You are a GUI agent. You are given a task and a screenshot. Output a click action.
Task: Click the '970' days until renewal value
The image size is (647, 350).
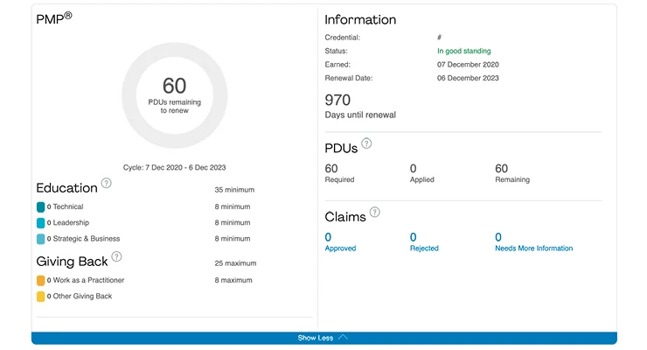[337, 100]
